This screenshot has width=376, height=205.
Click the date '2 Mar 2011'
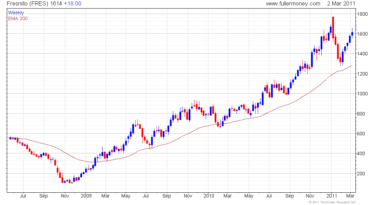(341, 4)
